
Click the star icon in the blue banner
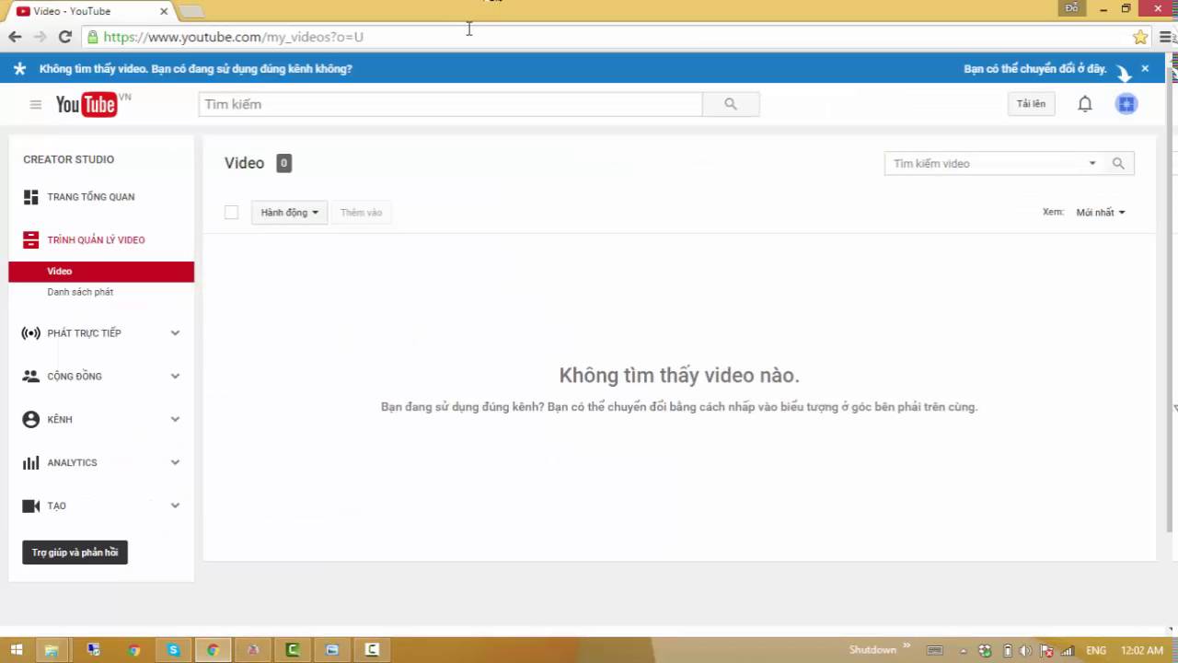(x=19, y=69)
